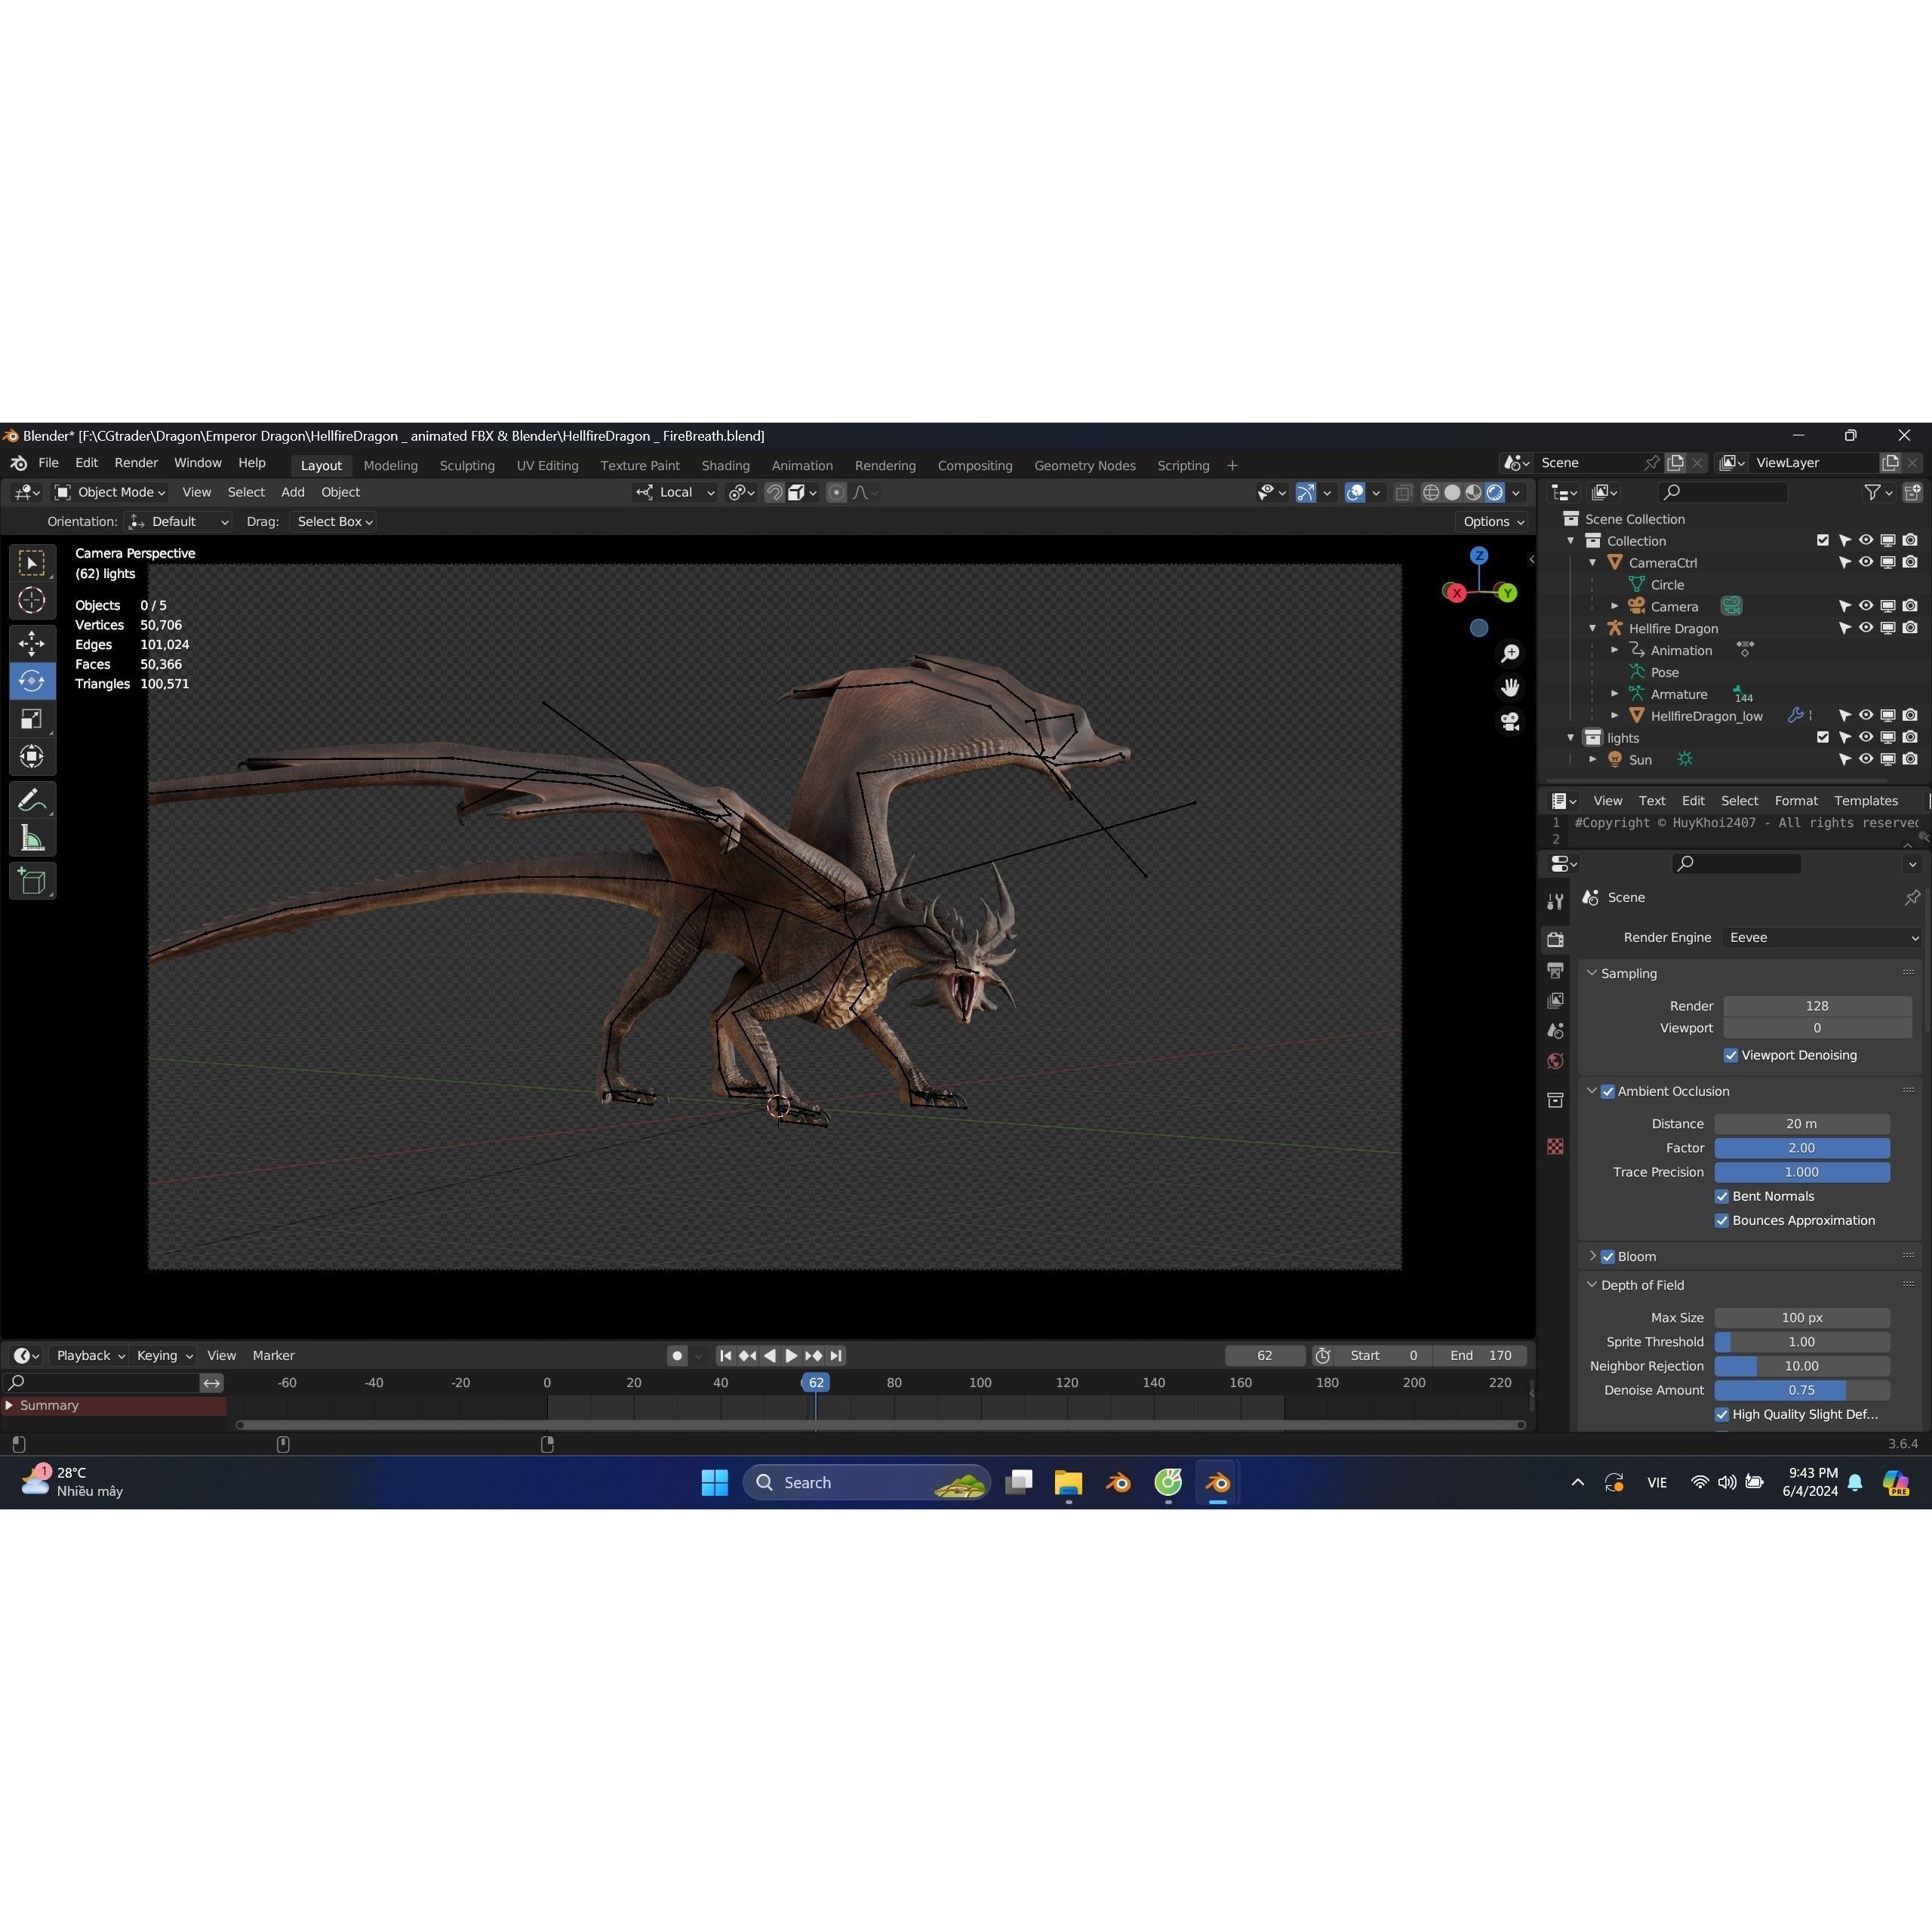This screenshot has height=1932, width=1932.
Task: Enable the Bloom checkbox
Action: point(1607,1256)
